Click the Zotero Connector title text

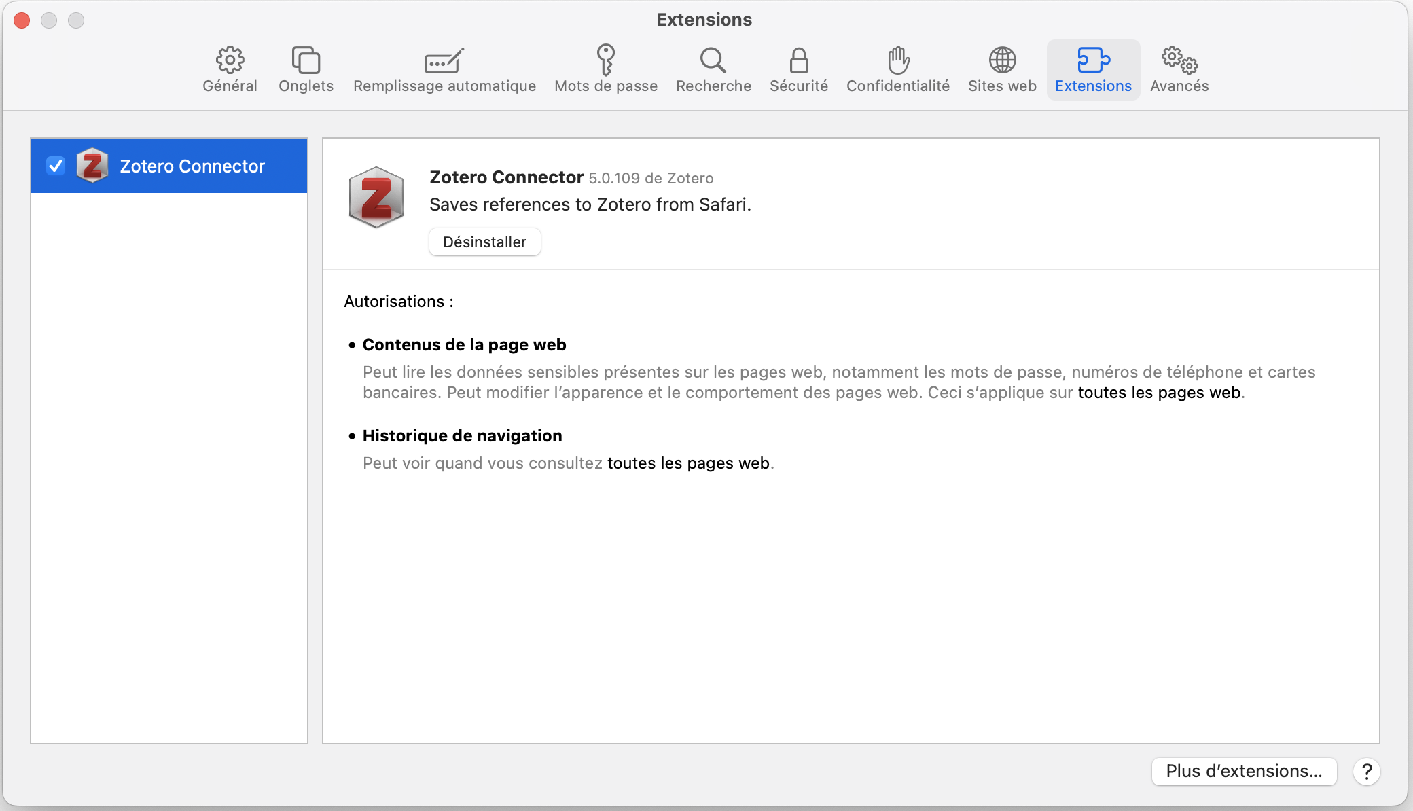coord(506,177)
